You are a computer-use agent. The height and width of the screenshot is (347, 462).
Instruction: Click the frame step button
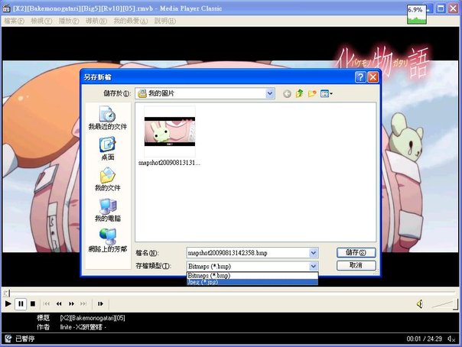(100, 303)
